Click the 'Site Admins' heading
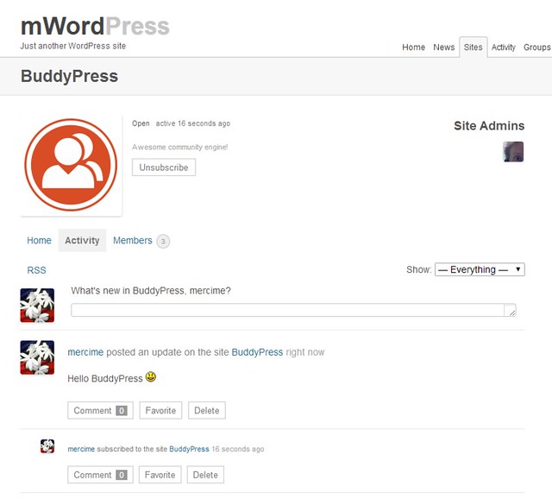 pyautogui.click(x=489, y=126)
